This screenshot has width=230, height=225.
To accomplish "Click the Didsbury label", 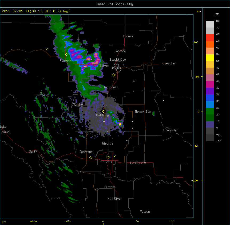I will tap(102, 115).
